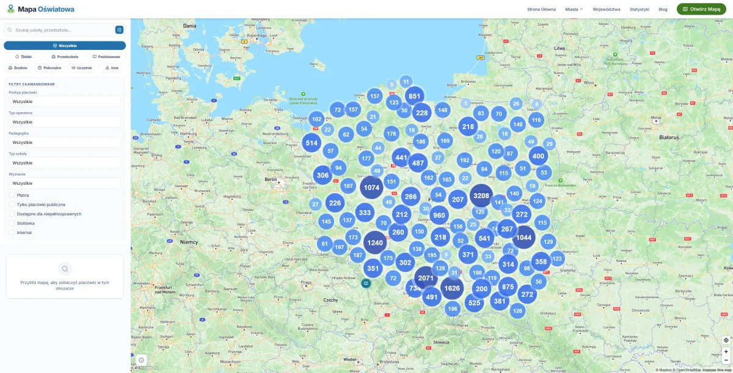
Task: Click the geolocation crosshair icon on map
Action: [726, 341]
